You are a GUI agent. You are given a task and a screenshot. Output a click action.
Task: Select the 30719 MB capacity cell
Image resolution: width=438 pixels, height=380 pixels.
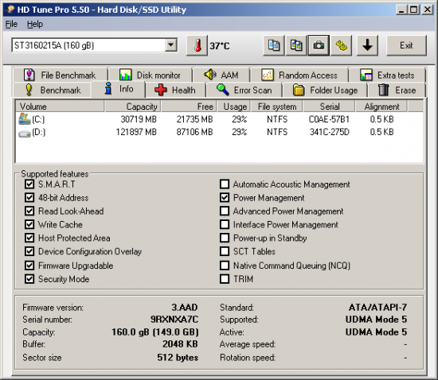(139, 119)
